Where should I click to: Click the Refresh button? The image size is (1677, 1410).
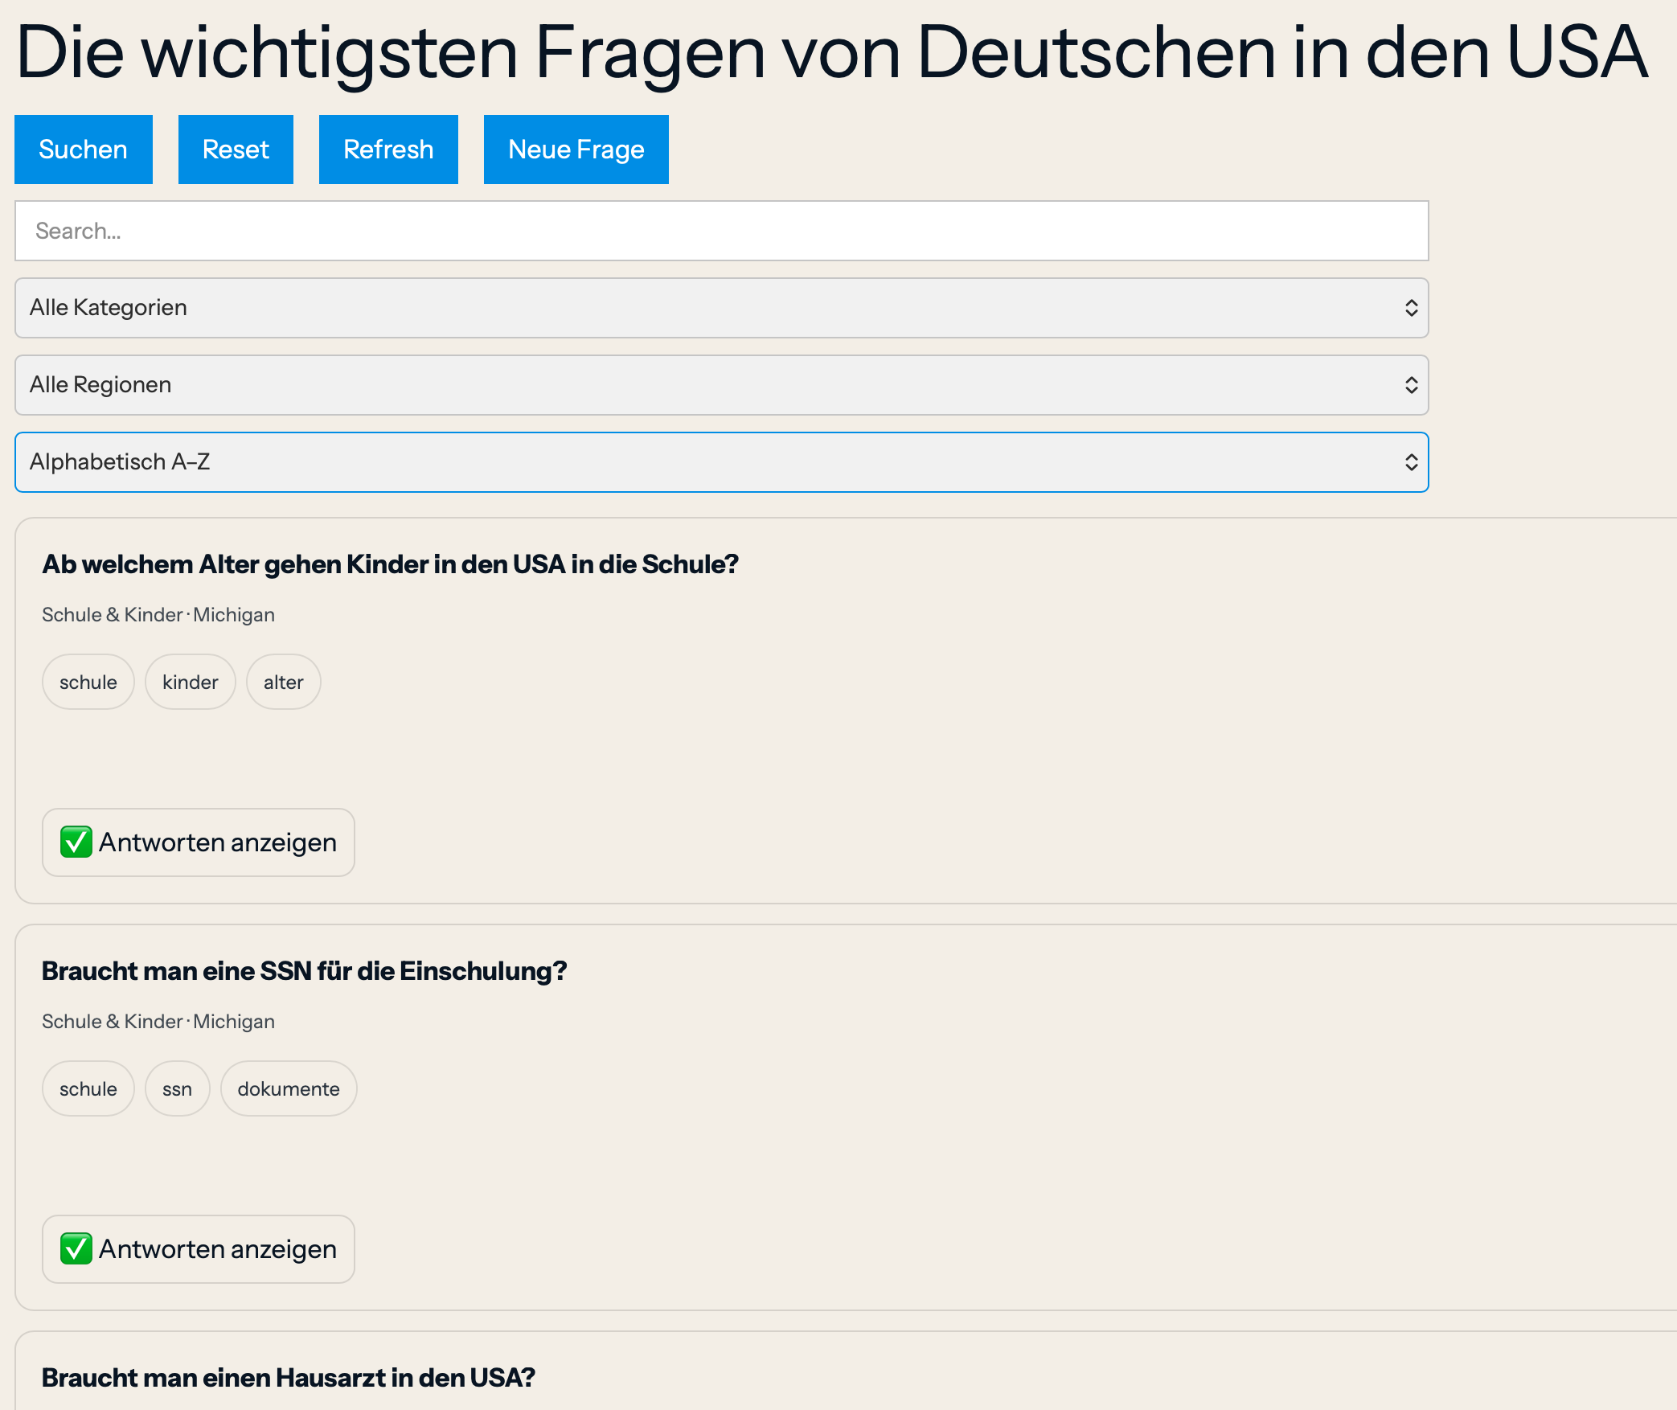[388, 149]
